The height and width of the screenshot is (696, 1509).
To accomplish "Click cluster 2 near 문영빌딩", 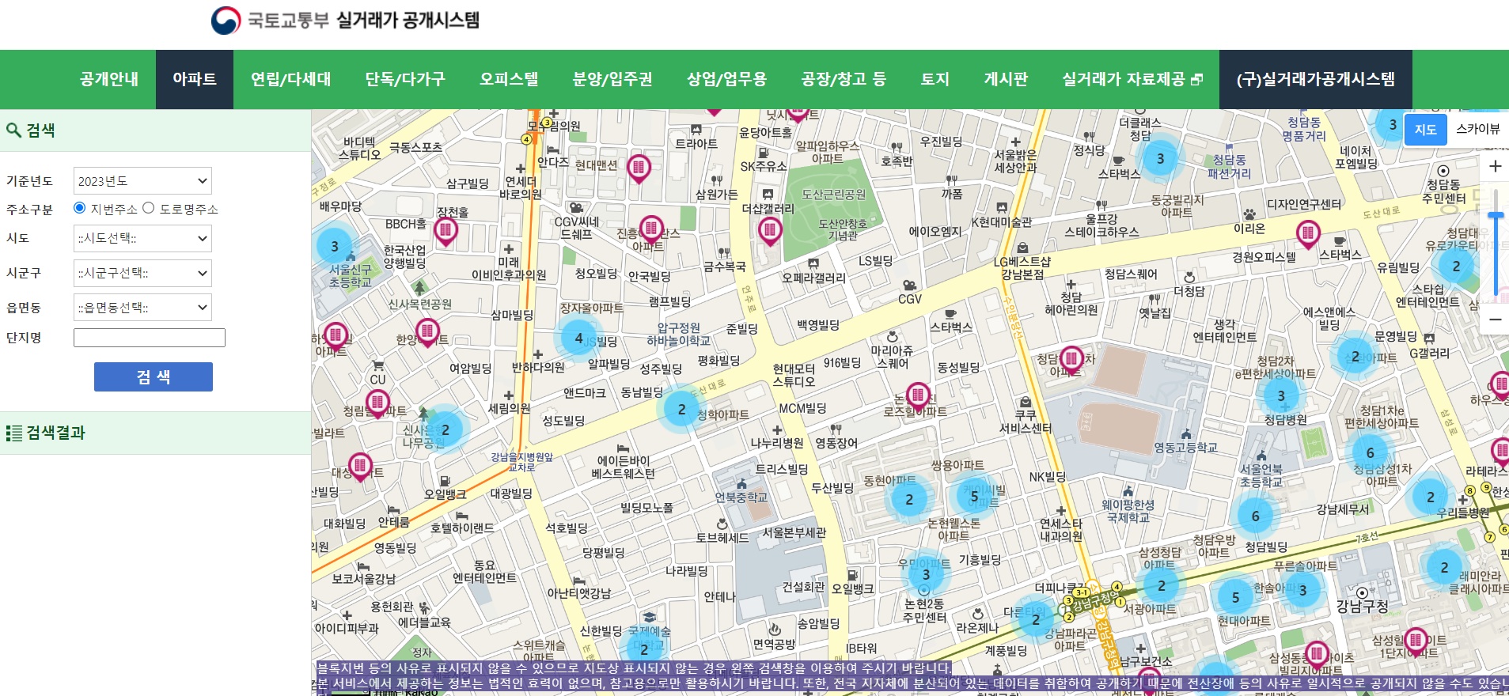I will pyautogui.click(x=1355, y=356).
